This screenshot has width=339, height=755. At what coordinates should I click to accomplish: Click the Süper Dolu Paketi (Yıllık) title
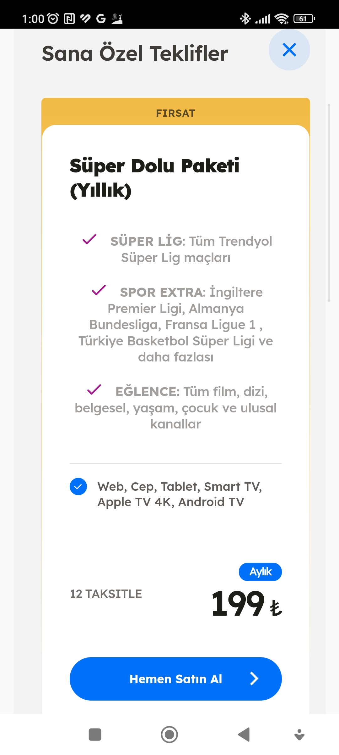coord(154,178)
